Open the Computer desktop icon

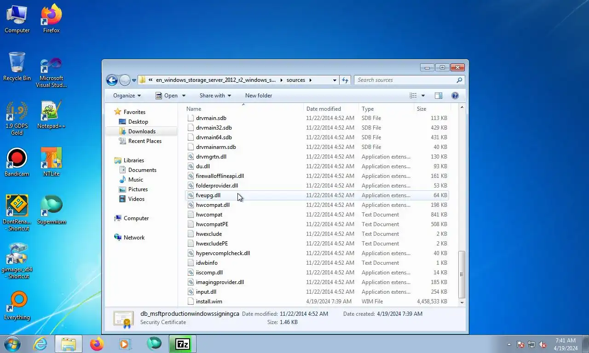coord(17,19)
